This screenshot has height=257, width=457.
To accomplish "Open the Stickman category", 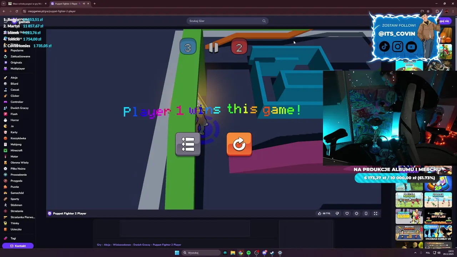I will pyautogui.click(x=17, y=205).
